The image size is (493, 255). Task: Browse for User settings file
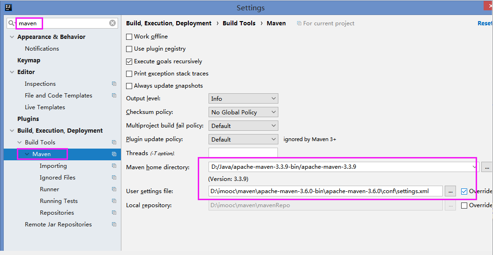(450, 191)
